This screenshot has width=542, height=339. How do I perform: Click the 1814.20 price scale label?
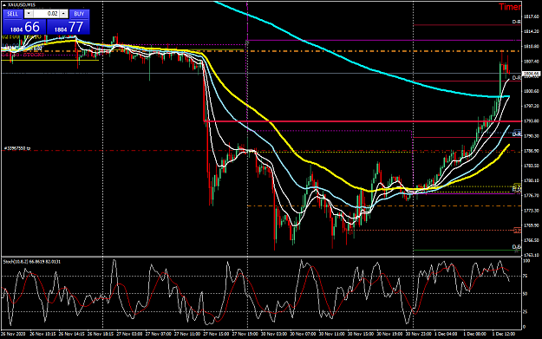(532, 31)
